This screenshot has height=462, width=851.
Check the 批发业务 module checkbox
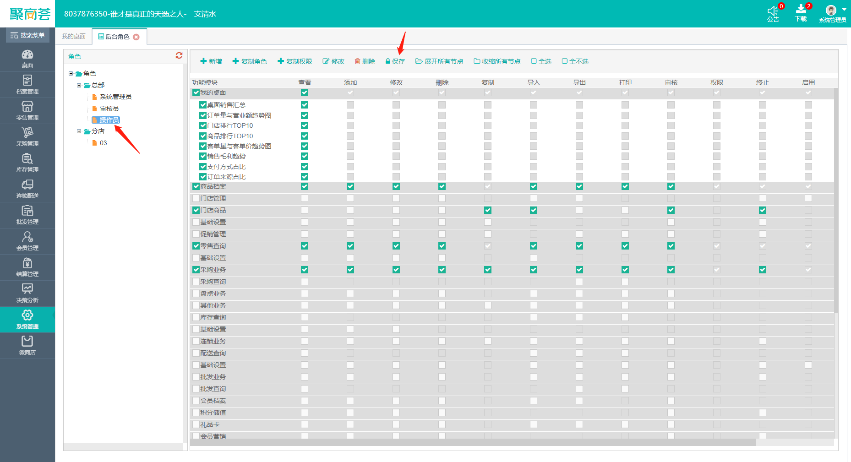pyautogui.click(x=196, y=377)
